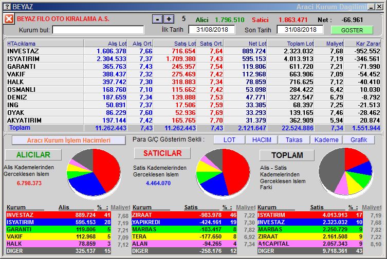Sort by Kar Zarar column header
The image size is (387, 259).
[362, 44]
